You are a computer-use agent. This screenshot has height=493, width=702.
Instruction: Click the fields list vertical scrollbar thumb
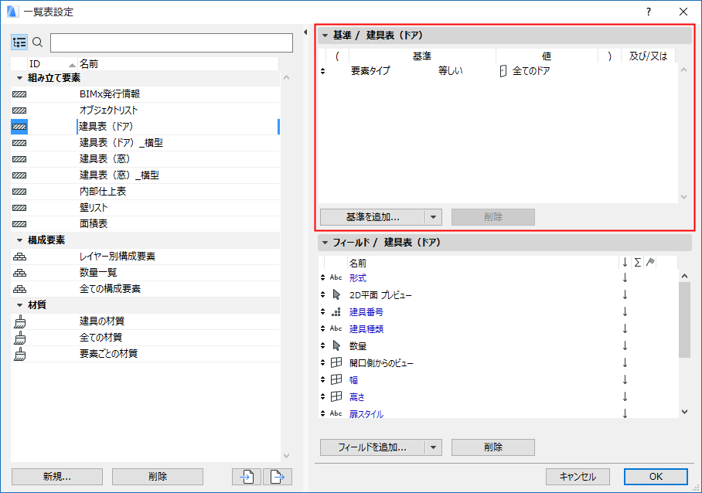(x=684, y=320)
